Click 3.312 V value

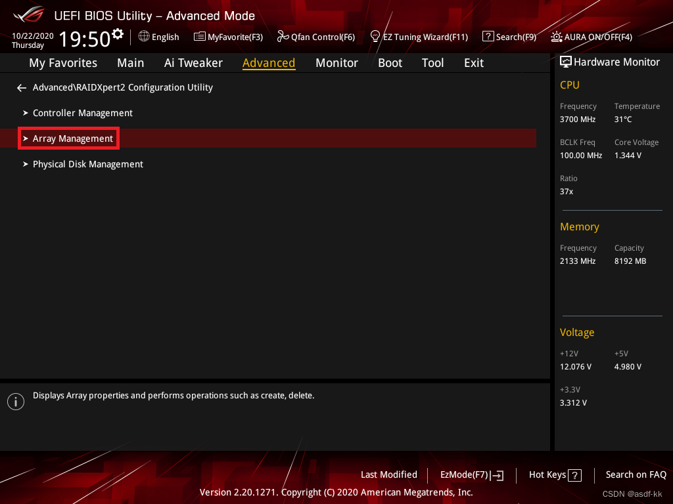(573, 403)
